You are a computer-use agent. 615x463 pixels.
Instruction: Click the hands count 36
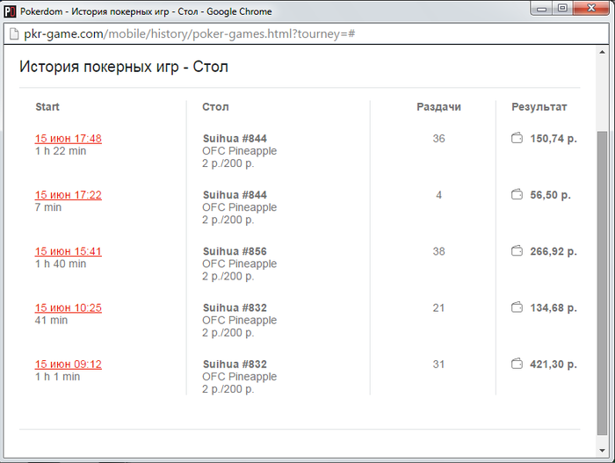(439, 139)
